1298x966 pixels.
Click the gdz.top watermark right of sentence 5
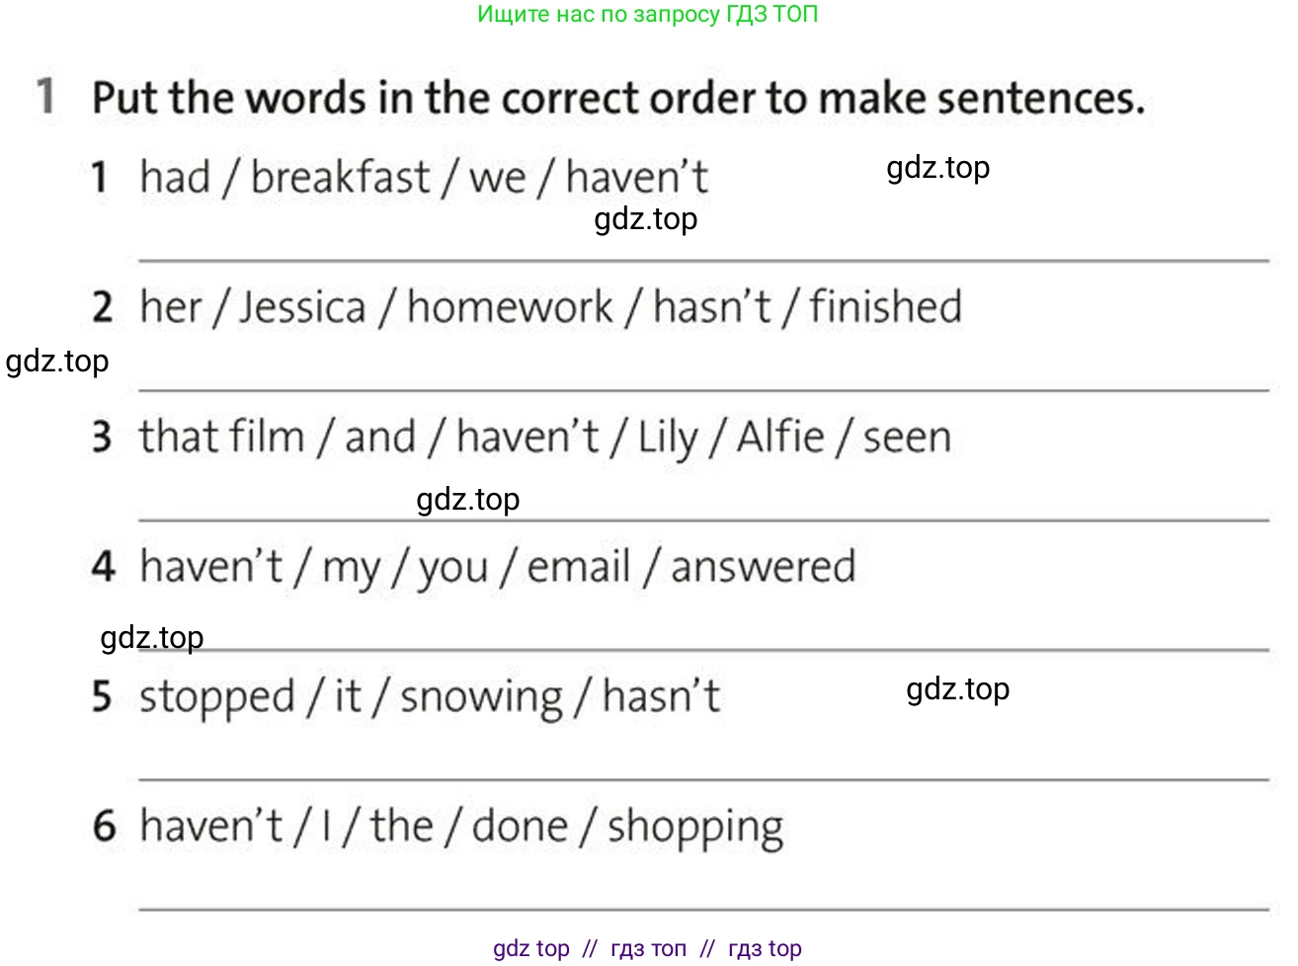[x=958, y=688]
